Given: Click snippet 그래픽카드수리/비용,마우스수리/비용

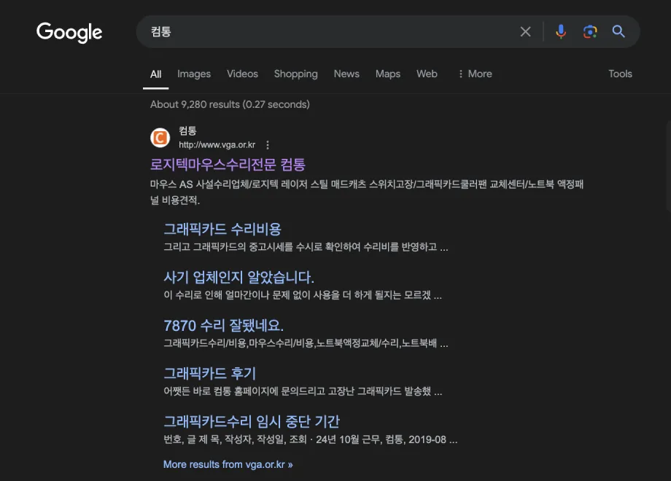Looking at the screenshot, I should pos(306,343).
